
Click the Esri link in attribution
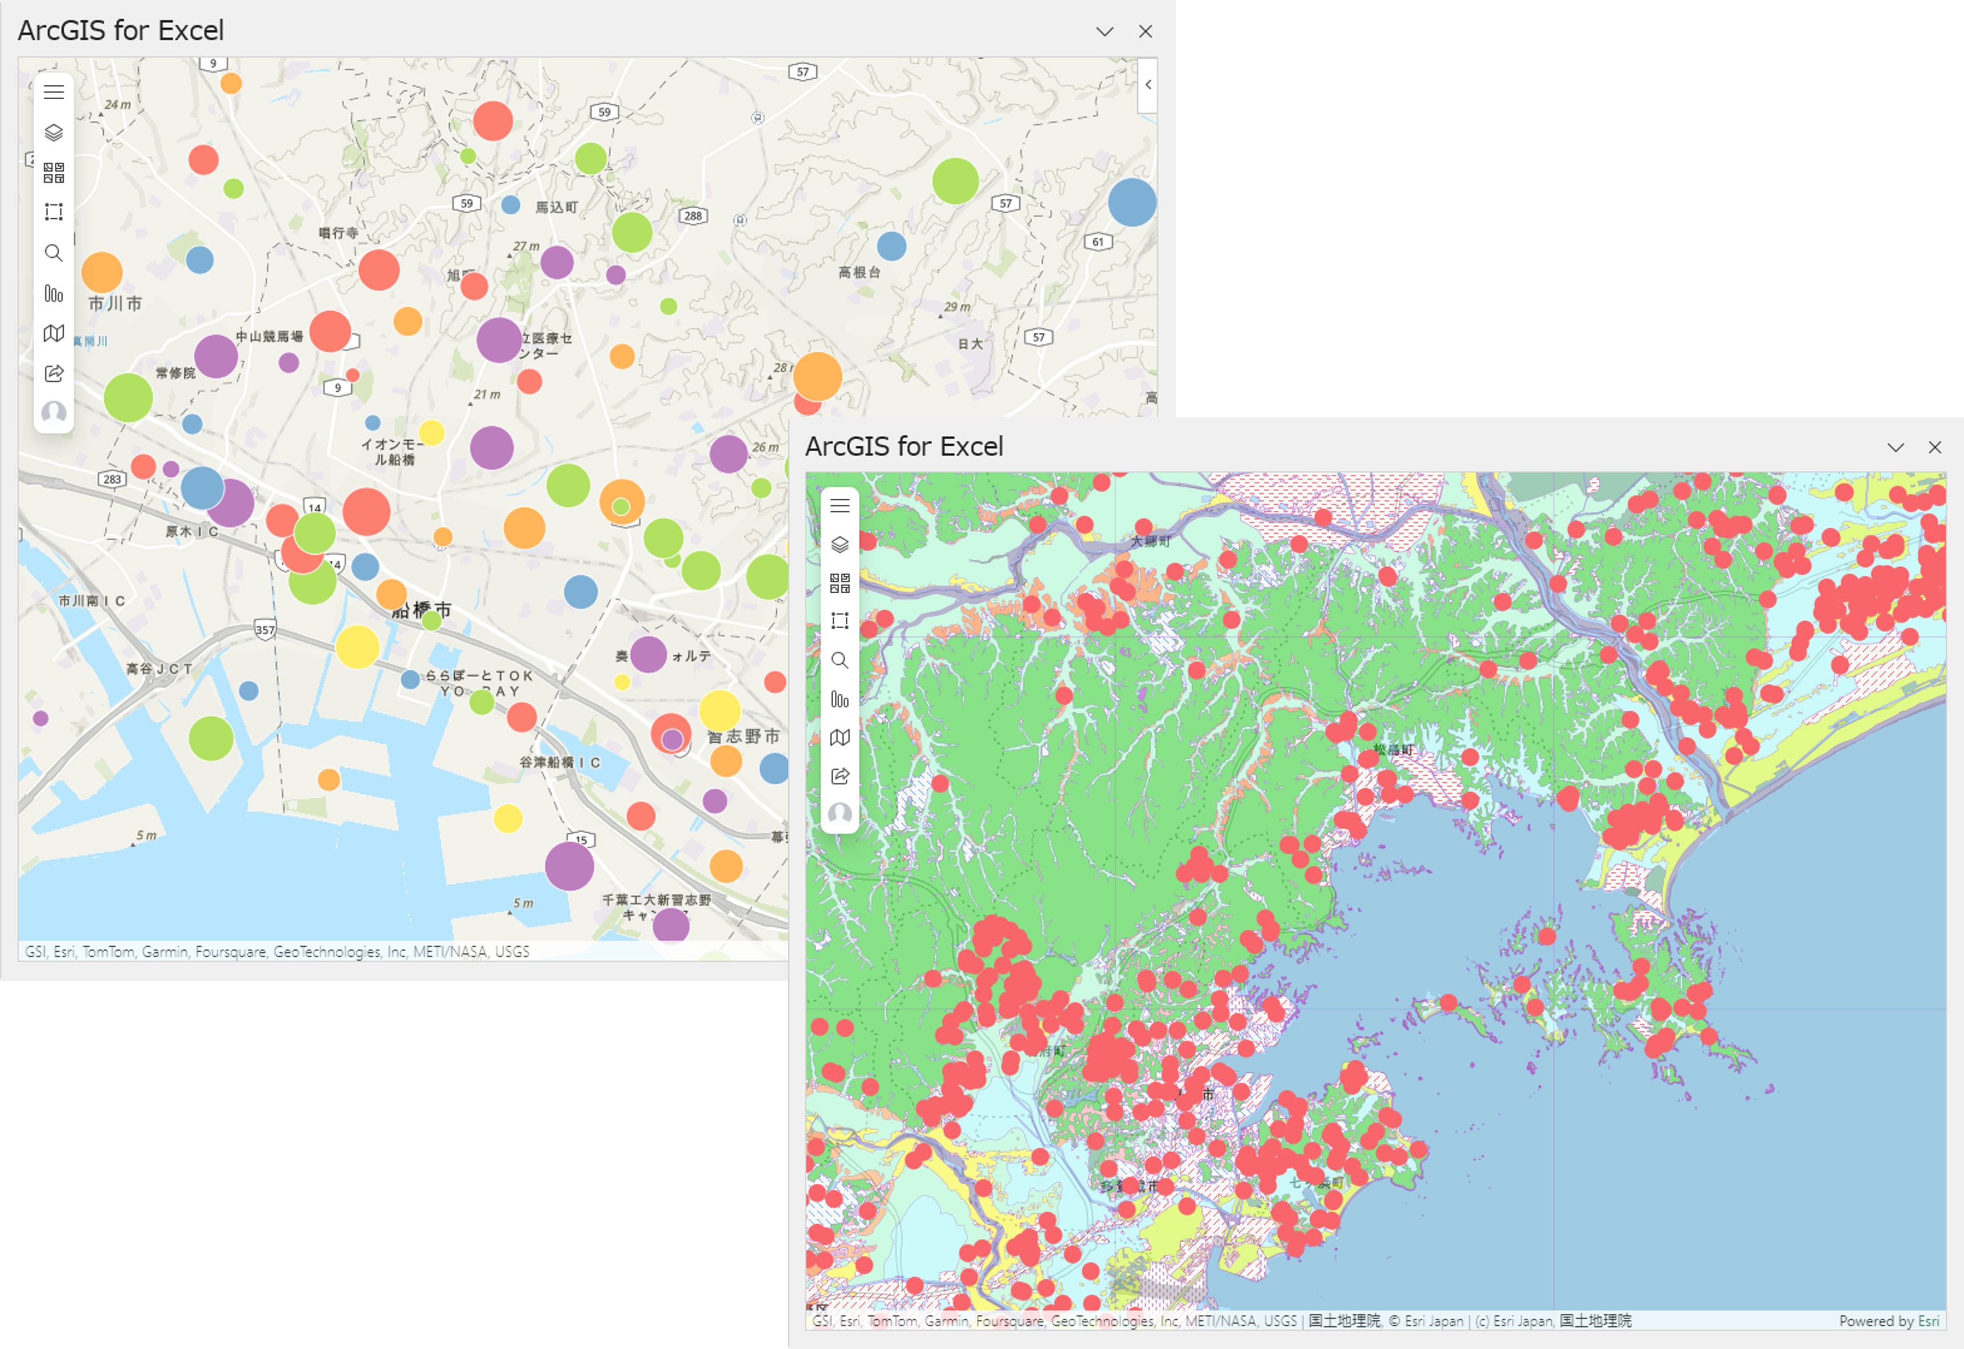[x=1929, y=1321]
